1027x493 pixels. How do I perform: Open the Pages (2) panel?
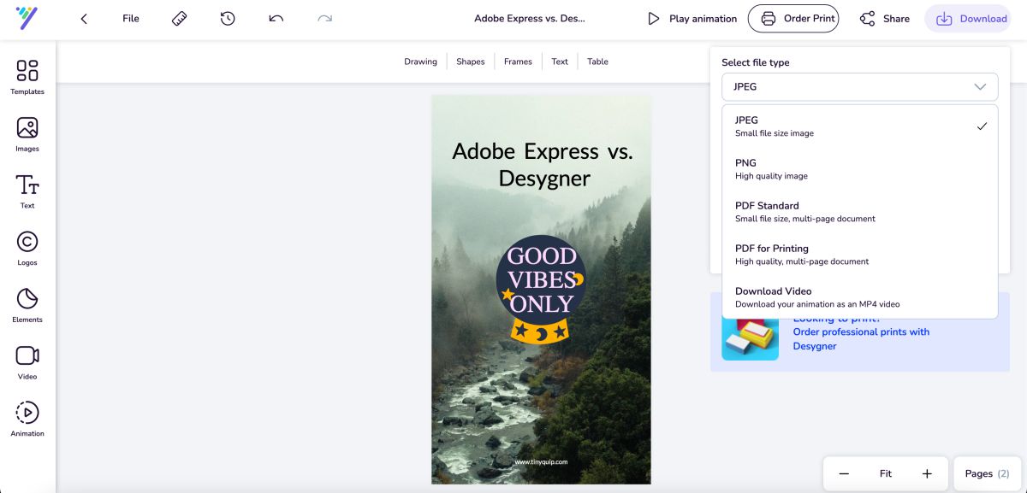click(x=988, y=473)
